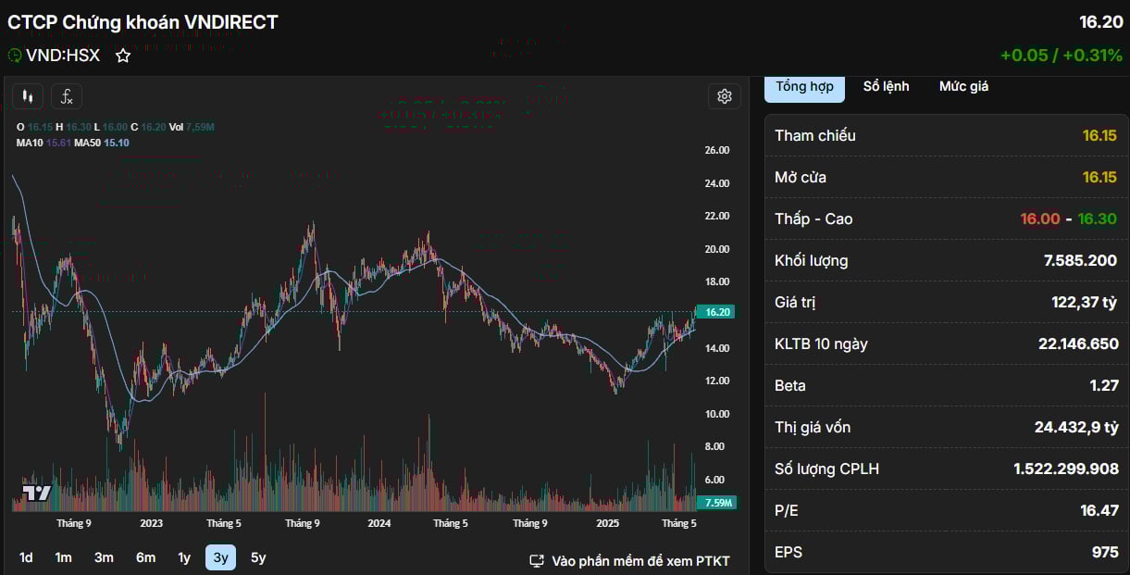Click the company name CTCP Chứng khoán VNDIRECT

143,22
